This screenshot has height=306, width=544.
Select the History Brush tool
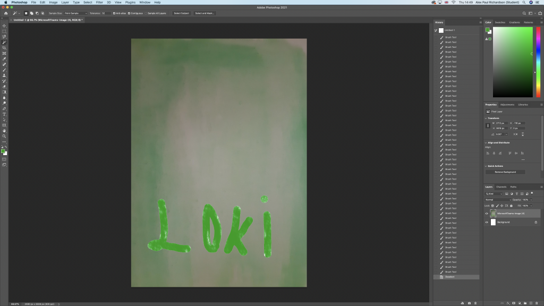4,81
